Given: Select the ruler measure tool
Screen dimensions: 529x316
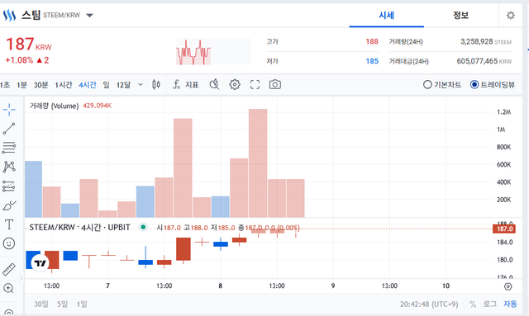Looking at the screenshot, I should click(x=9, y=269).
